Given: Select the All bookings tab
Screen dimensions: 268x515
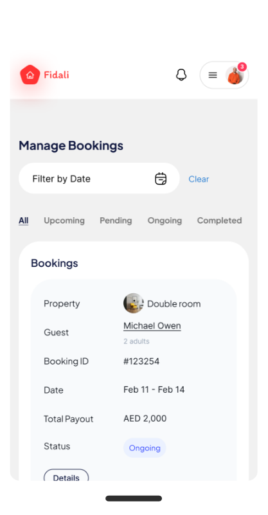Looking at the screenshot, I should tap(23, 221).
